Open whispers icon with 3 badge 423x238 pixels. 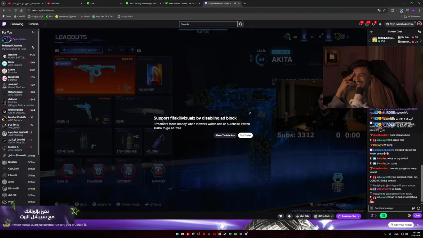pyautogui.click(x=373, y=24)
